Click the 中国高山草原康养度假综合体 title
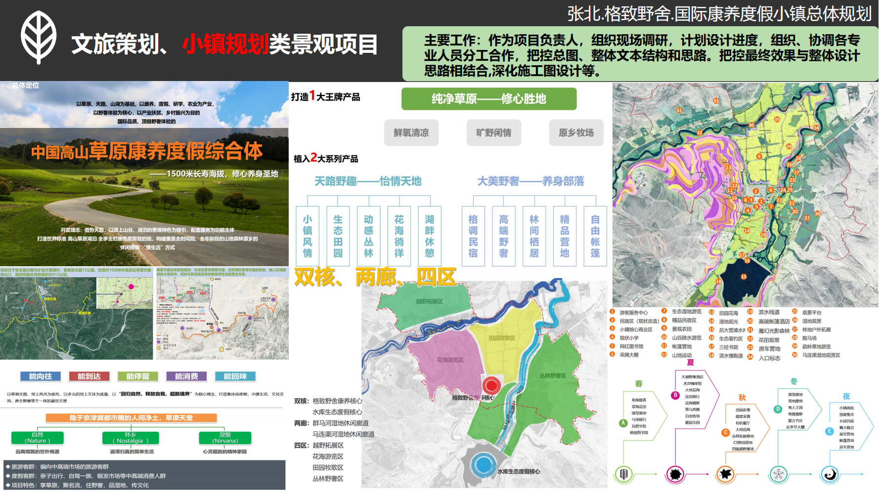This screenshot has width=879, height=494. tap(147, 152)
